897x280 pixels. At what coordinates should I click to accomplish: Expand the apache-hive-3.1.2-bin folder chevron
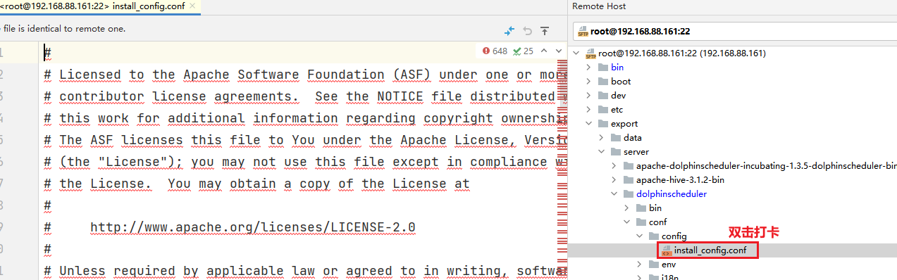[614, 180]
